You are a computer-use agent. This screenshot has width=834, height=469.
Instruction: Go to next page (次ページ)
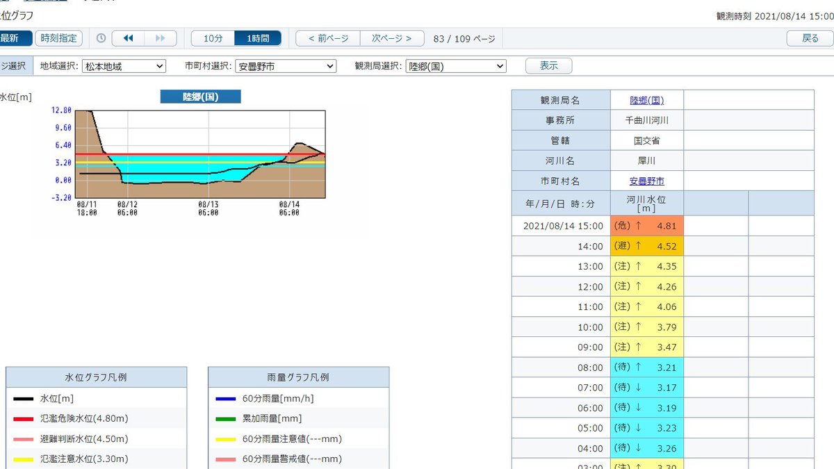392,38
